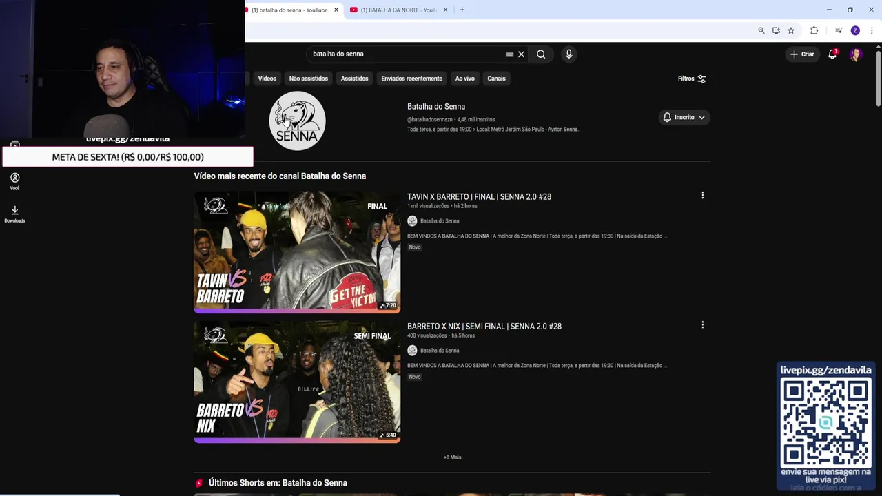
Task: Click the Chrome zoom magnifier icon
Action: [x=761, y=30]
